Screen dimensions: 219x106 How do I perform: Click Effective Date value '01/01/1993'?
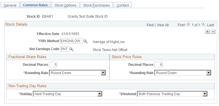click(70, 34)
